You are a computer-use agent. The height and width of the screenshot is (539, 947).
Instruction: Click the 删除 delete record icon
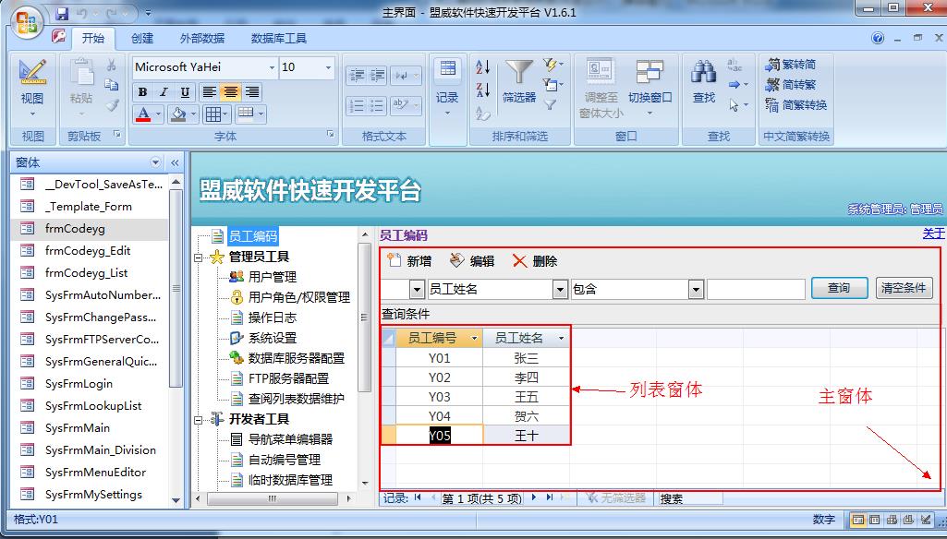[x=519, y=261]
